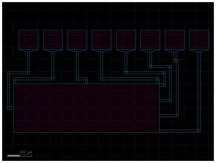Image resolution: width=216 pixels, height=163 pixels.
Task: Select the tapered neck under the fourth pad
Action: (102, 51)
